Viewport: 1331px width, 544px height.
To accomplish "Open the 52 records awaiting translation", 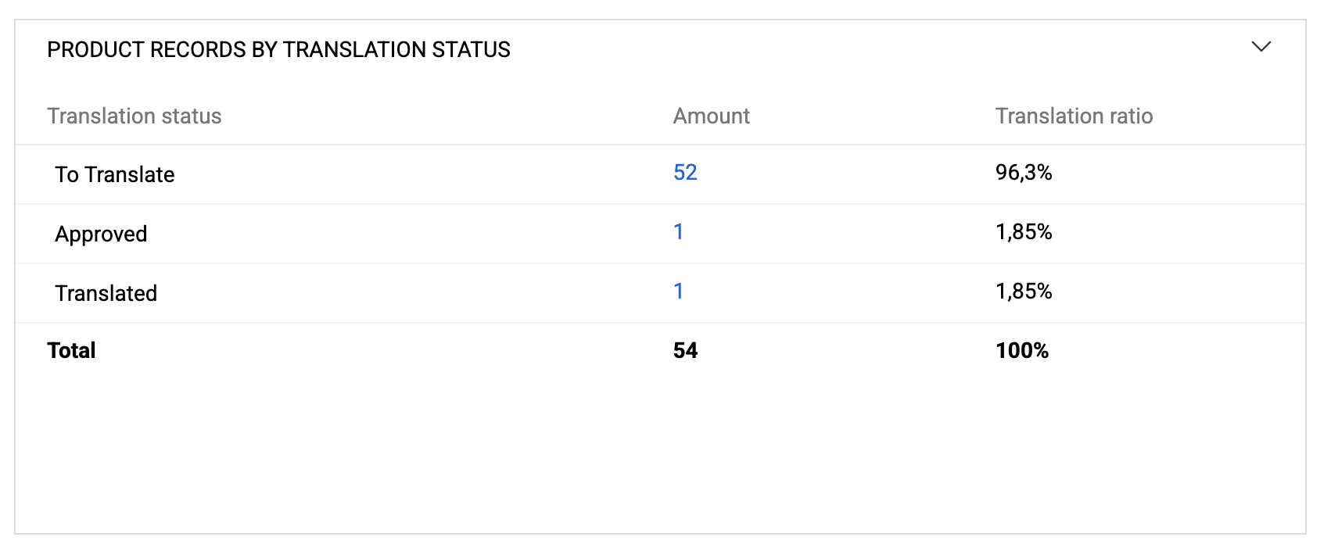I will pos(684,172).
